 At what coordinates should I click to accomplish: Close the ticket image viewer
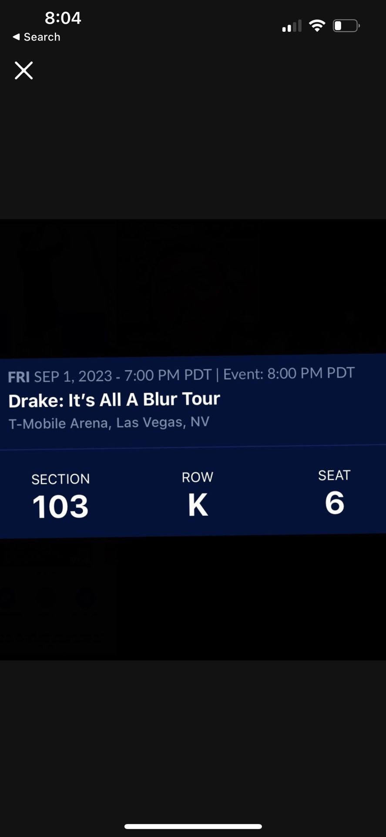23,70
